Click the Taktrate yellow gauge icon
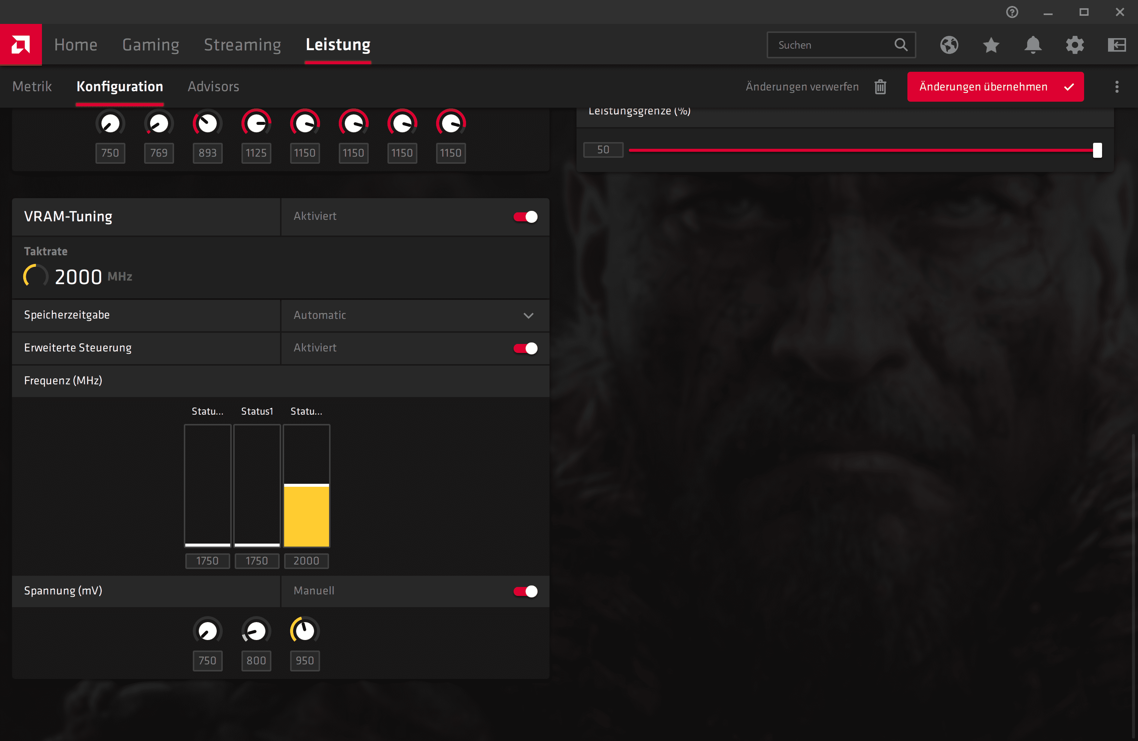This screenshot has height=741, width=1138. click(36, 276)
